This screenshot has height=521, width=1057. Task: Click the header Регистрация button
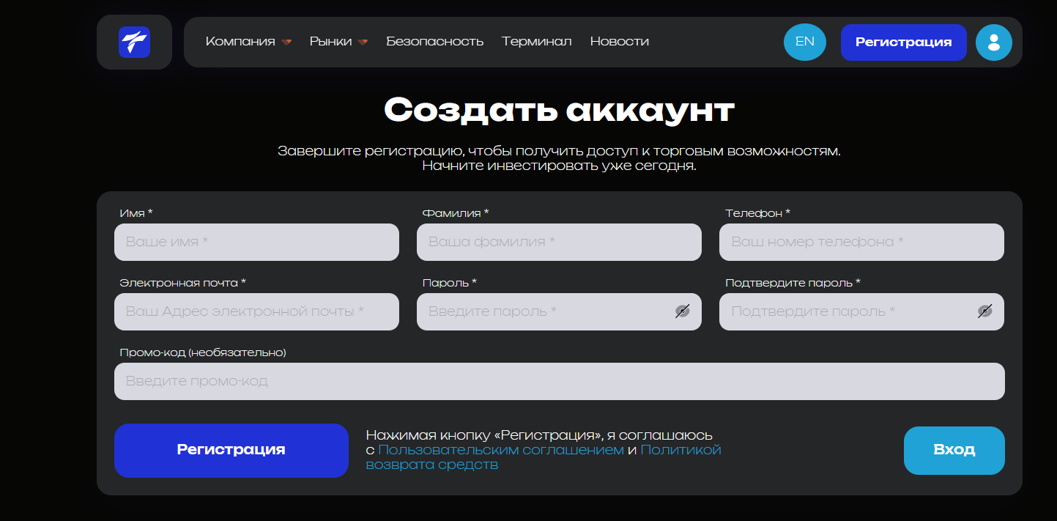tap(904, 43)
